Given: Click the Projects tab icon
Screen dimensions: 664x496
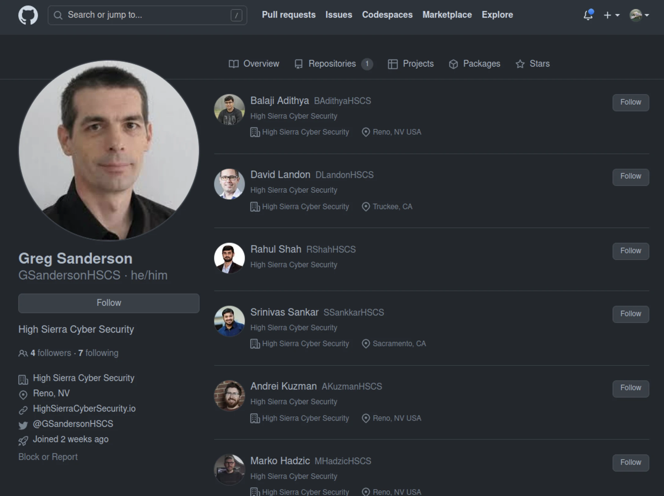Looking at the screenshot, I should click(x=393, y=64).
